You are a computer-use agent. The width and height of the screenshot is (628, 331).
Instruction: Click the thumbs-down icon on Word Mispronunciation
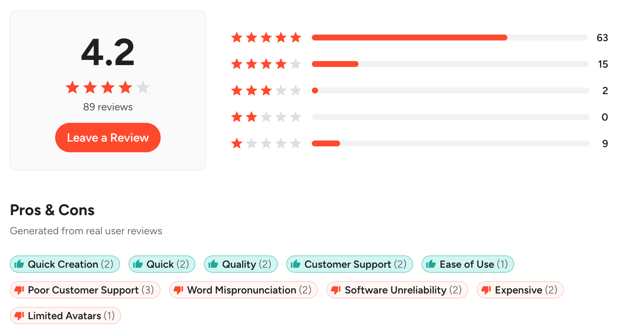point(178,290)
